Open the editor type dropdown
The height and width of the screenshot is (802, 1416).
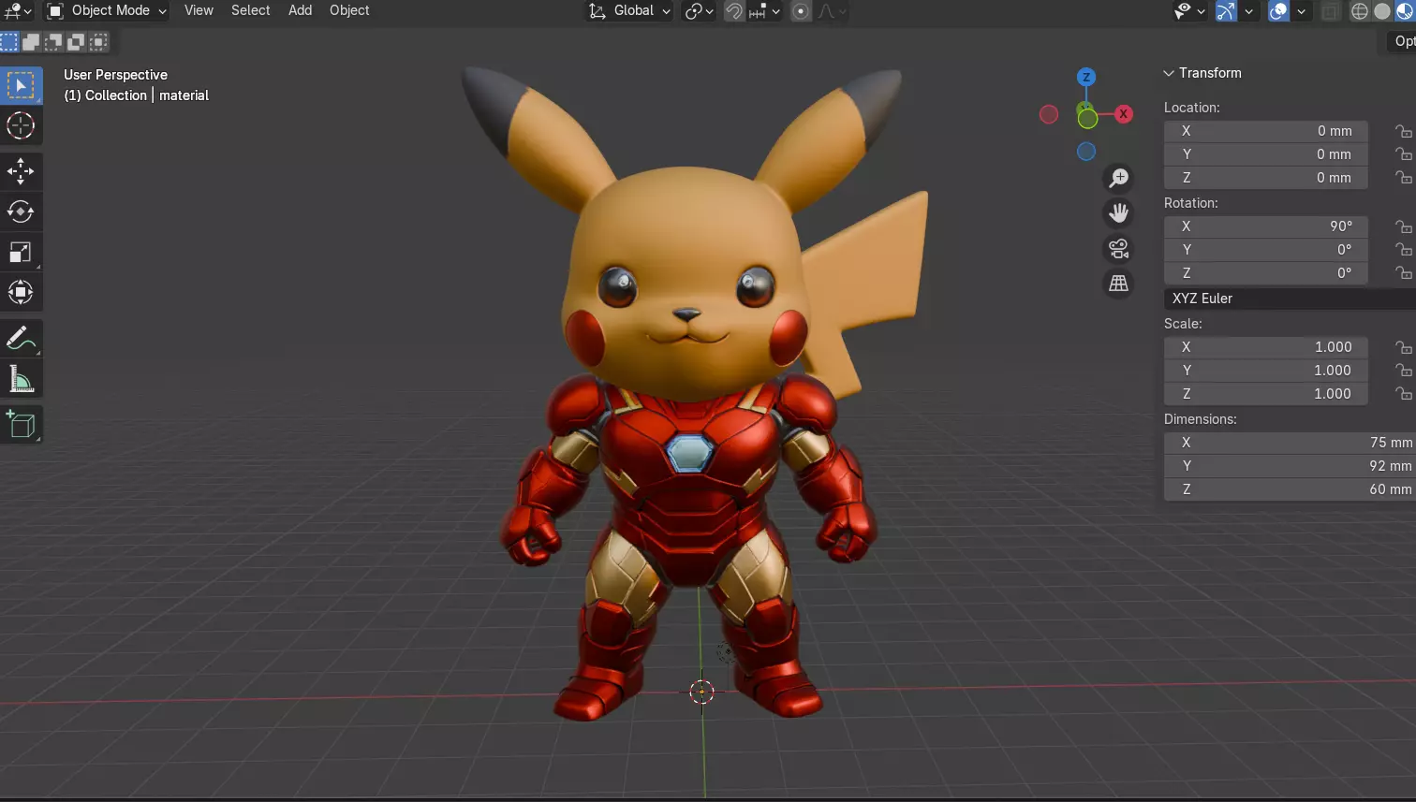coord(18,11)
